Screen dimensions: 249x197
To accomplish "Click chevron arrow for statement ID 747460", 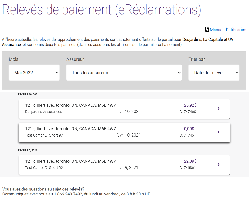I will tap(219, 109).
